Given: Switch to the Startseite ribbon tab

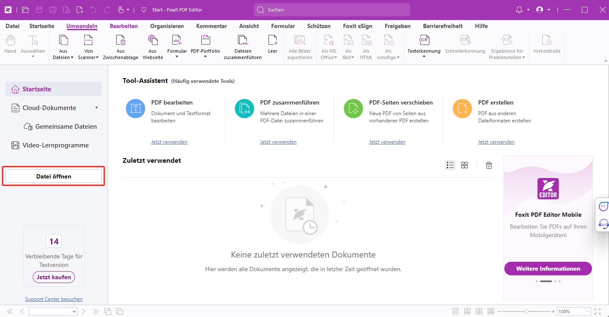Looking at the screenshot, I should click(42, 26).
